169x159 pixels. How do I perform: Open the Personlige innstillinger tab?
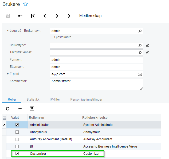(x=86, y=100)
